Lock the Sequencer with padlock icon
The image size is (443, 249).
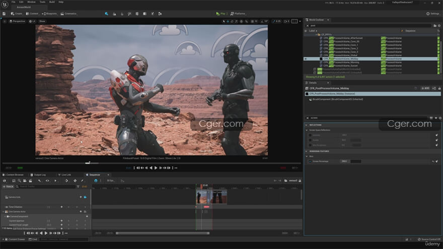(x=300, y=181)
